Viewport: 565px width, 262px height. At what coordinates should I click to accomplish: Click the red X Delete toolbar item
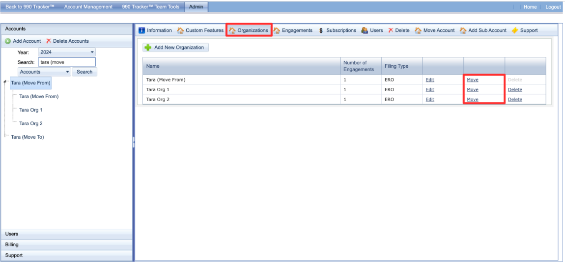391,30
